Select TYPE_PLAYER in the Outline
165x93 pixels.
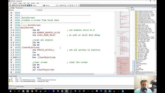click(x=142, y=48)
